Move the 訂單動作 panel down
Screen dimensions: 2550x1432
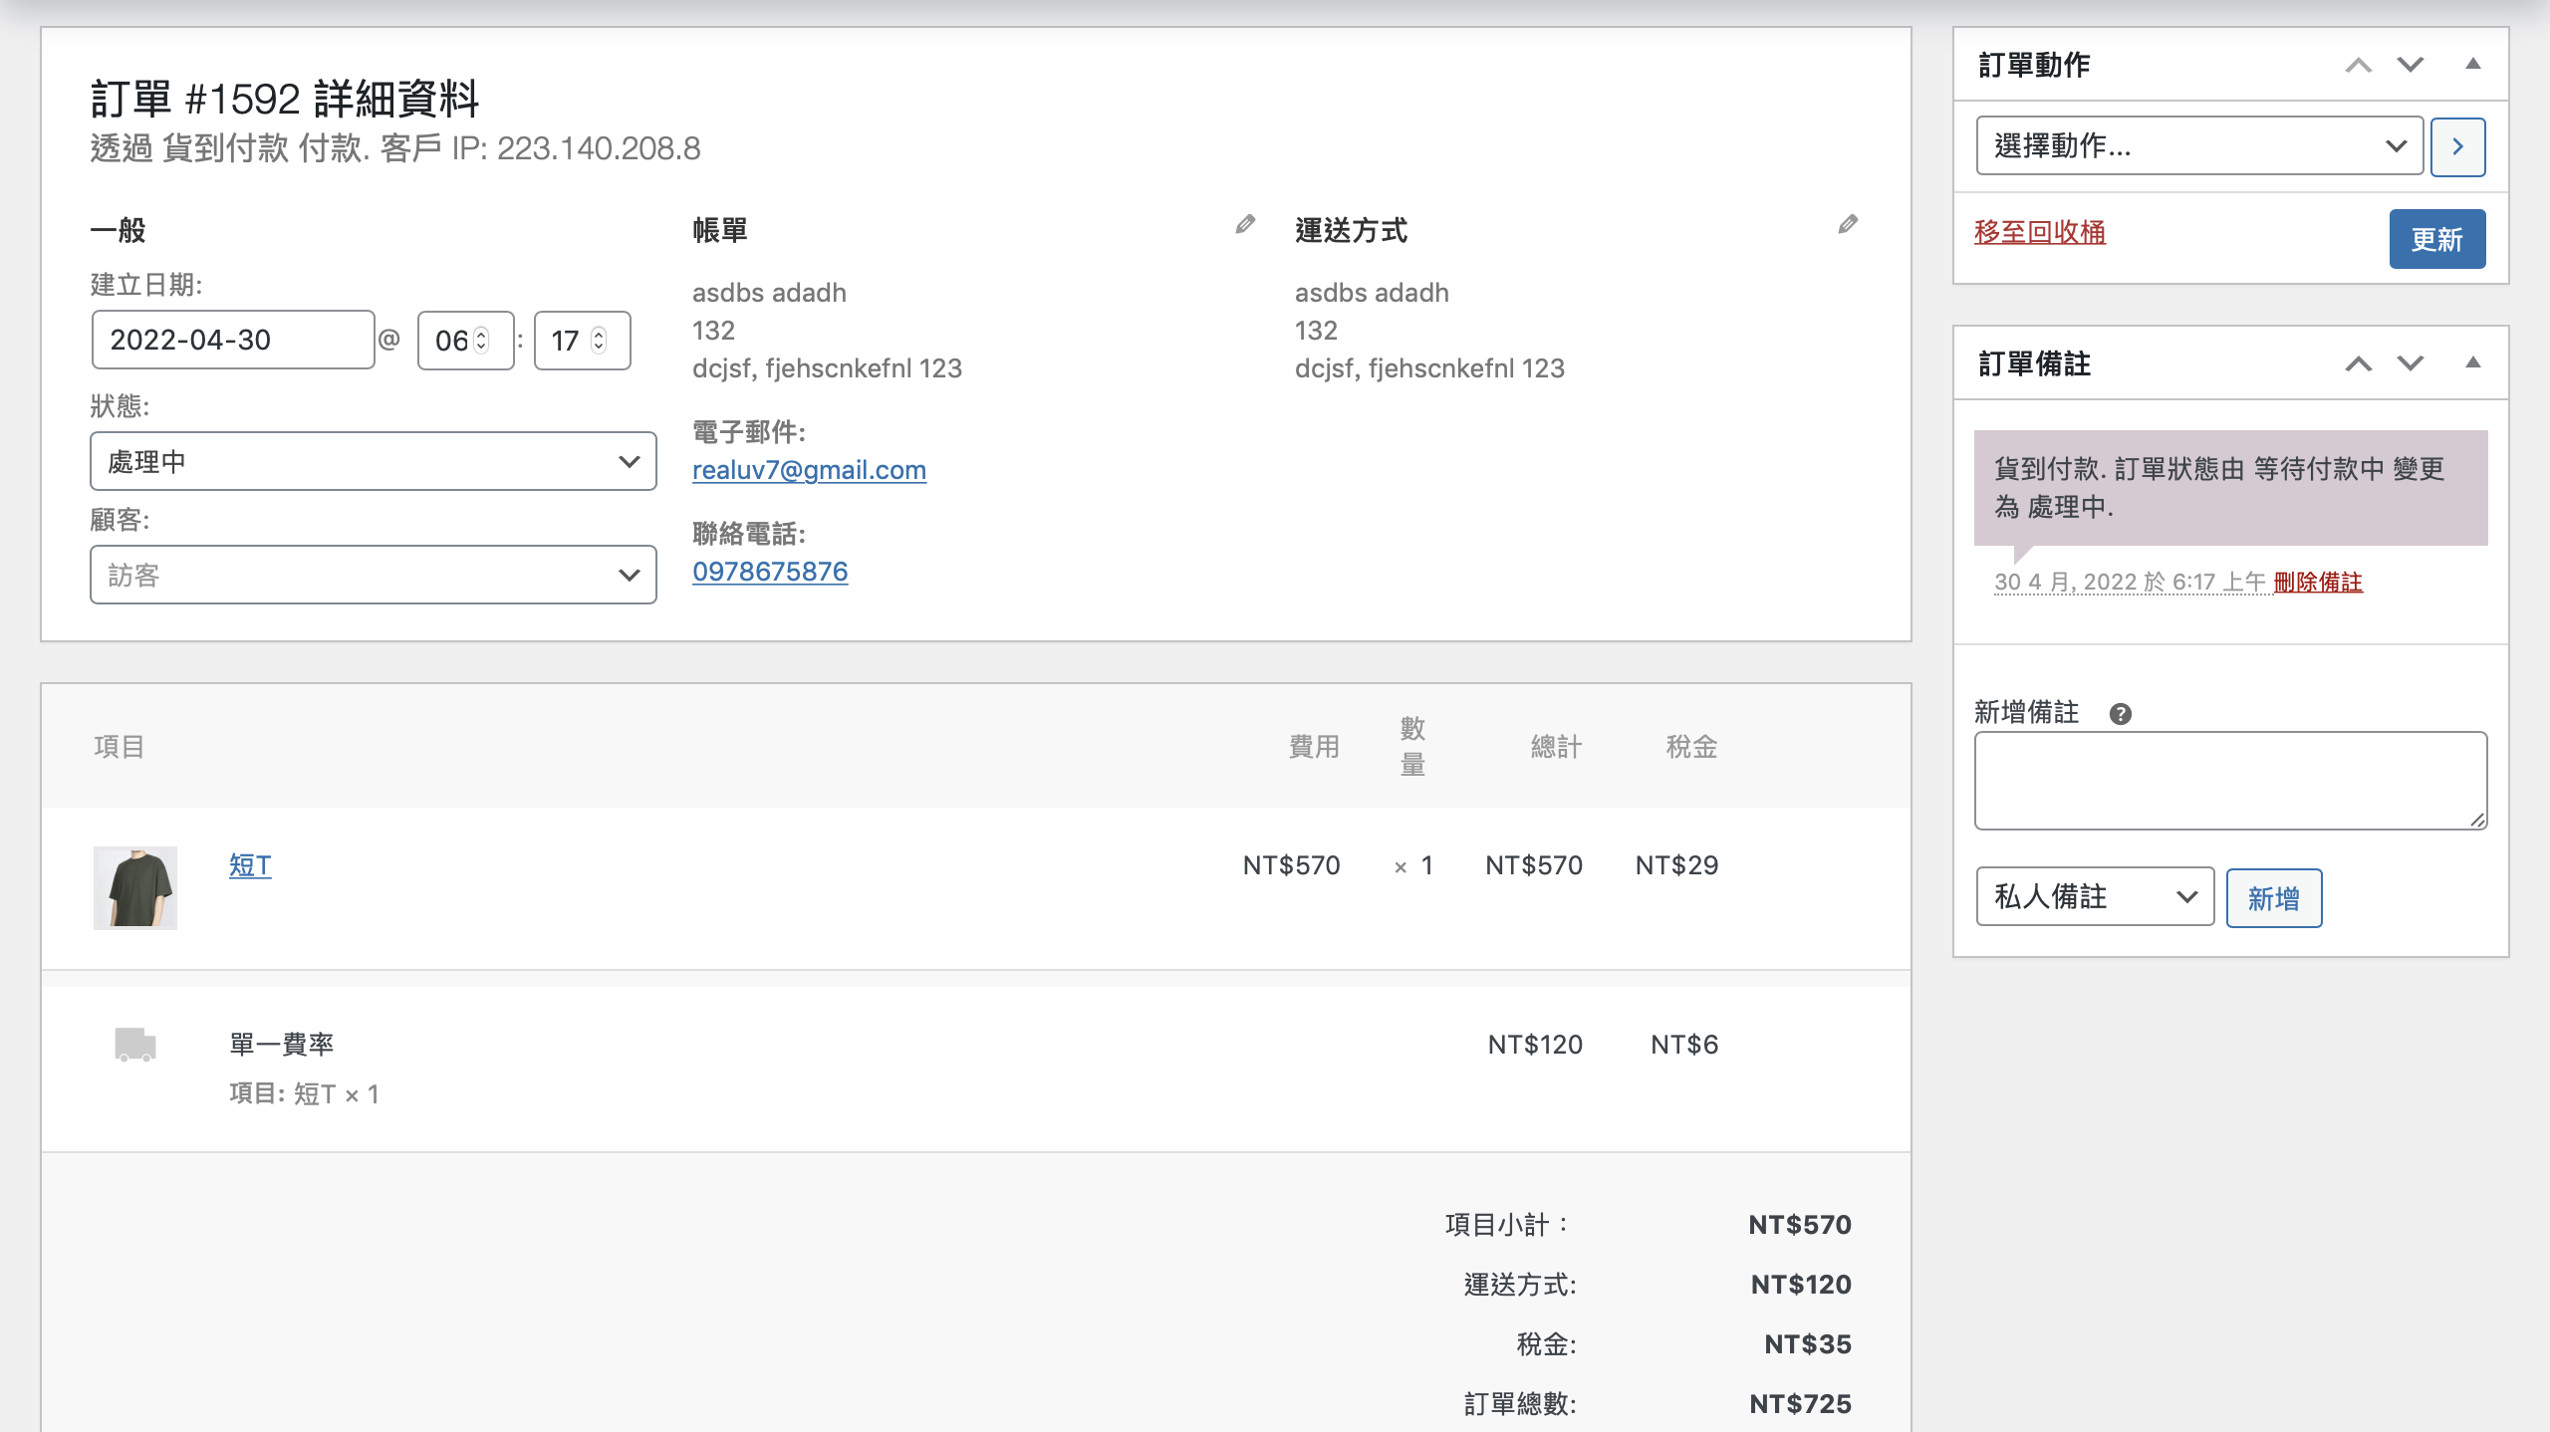2411,66
